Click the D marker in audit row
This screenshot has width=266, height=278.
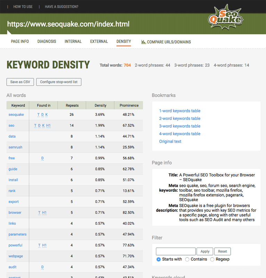42,267
